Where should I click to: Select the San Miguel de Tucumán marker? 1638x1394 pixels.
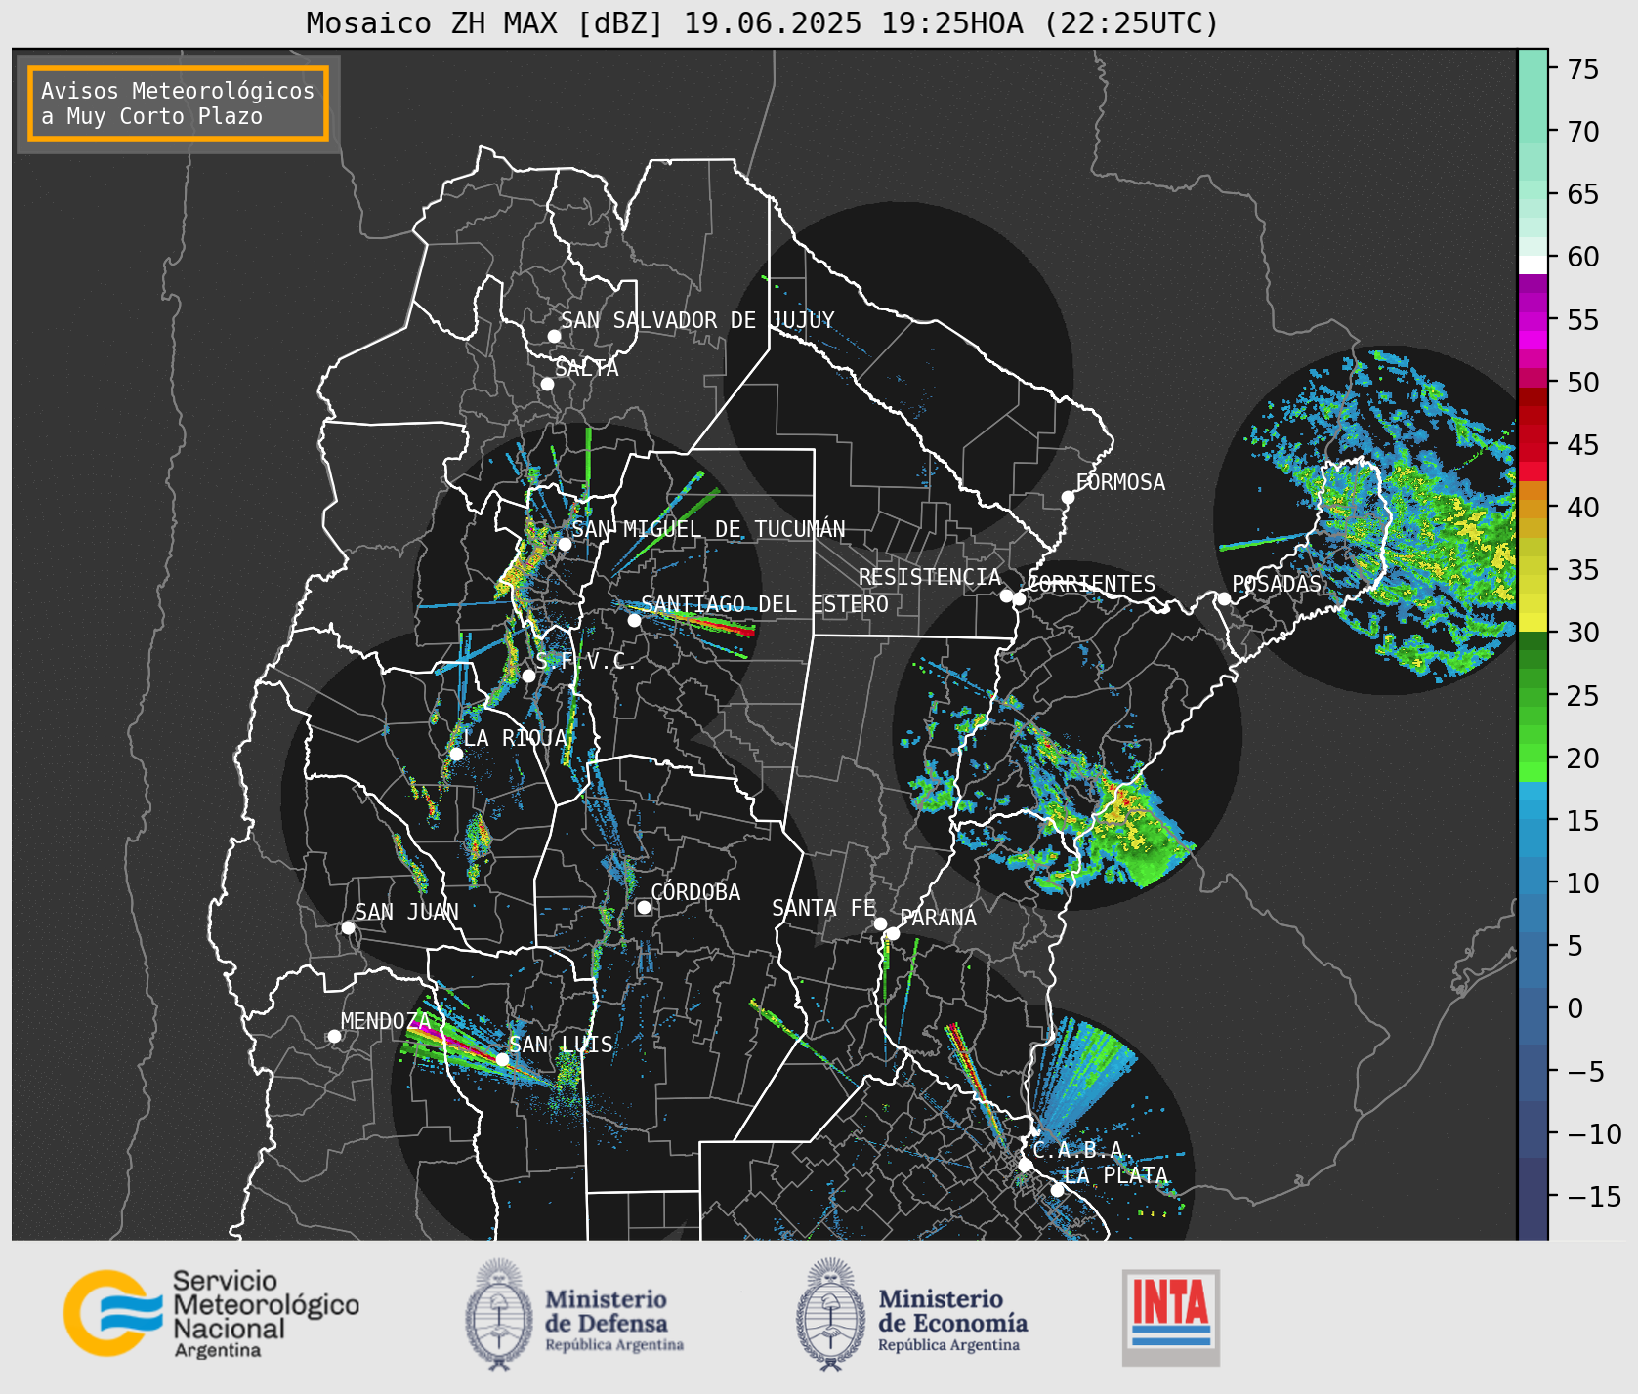click(x=564, y=544)
